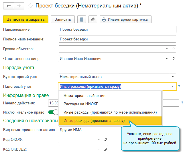Open group of objects selection form icon
This screenshot has height=152, width=183.
click(173, 49)
